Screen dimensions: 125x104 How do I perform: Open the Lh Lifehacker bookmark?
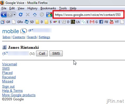[75, 22]
